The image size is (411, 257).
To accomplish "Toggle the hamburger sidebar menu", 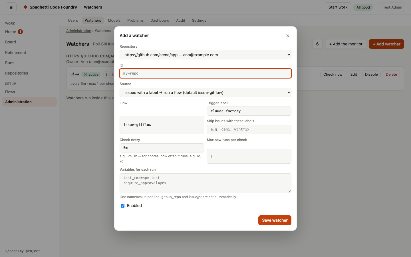I will pyautogui.click(x=11, y=7).
